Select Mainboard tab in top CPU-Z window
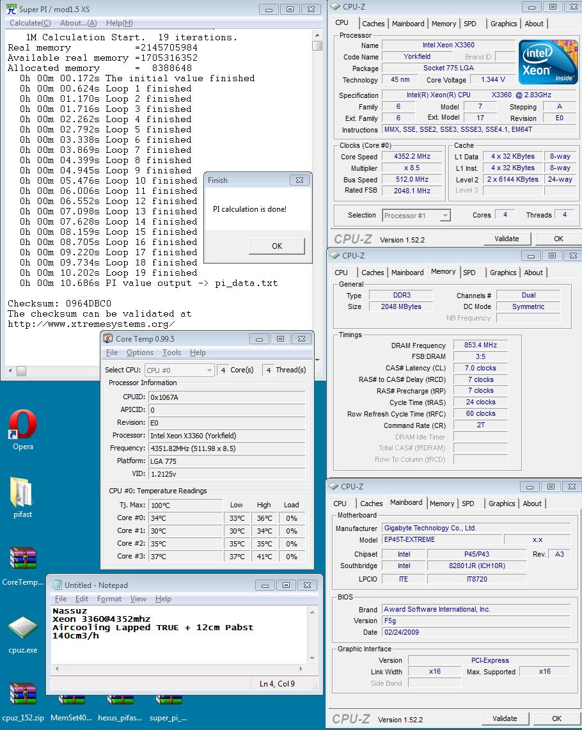The image size is (582, 730). 408,24
